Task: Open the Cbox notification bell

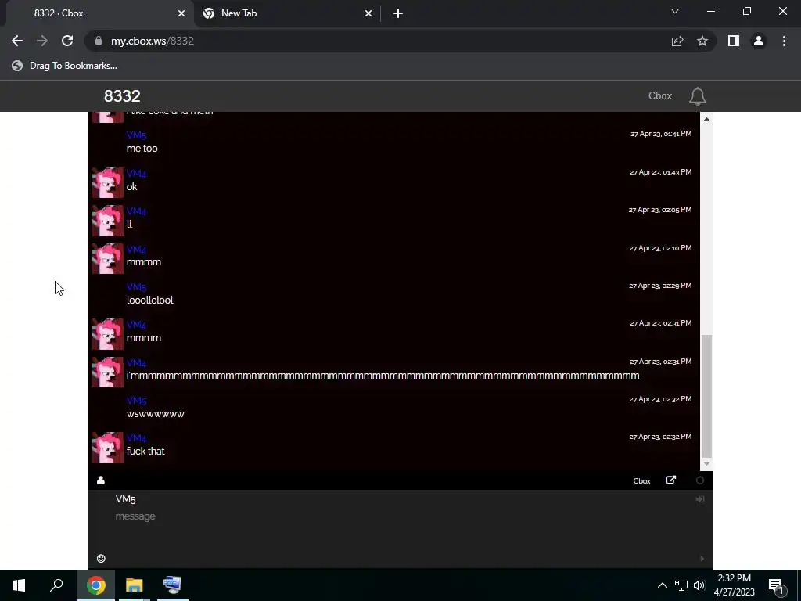Action: pyautogui.click(x=697, y=96)
